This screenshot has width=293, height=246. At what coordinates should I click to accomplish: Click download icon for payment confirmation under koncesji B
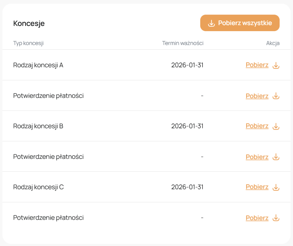coord(276,157)
